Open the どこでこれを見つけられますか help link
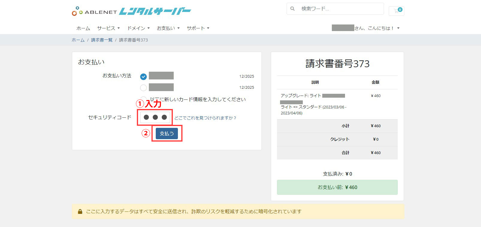Image resolution: width=481 pixels, height=227 pixels. pyautogui.click(x=205, y=118)
